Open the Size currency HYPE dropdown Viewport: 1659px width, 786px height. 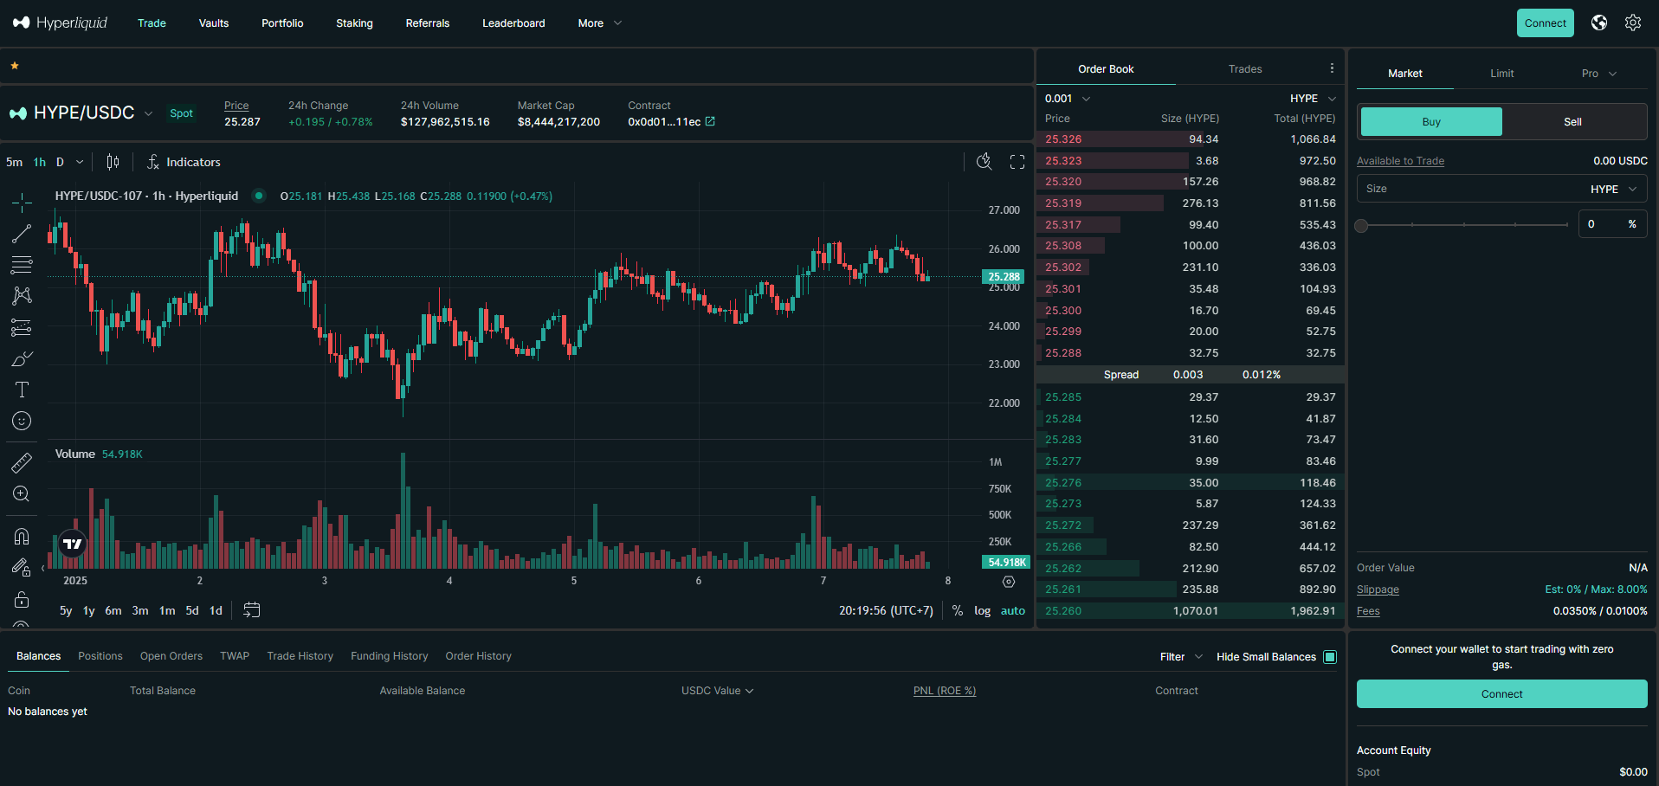1614,189
